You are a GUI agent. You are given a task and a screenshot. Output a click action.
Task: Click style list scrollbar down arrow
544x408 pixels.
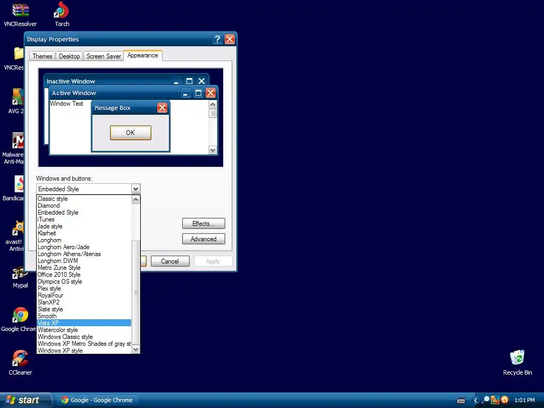point(136,350)
